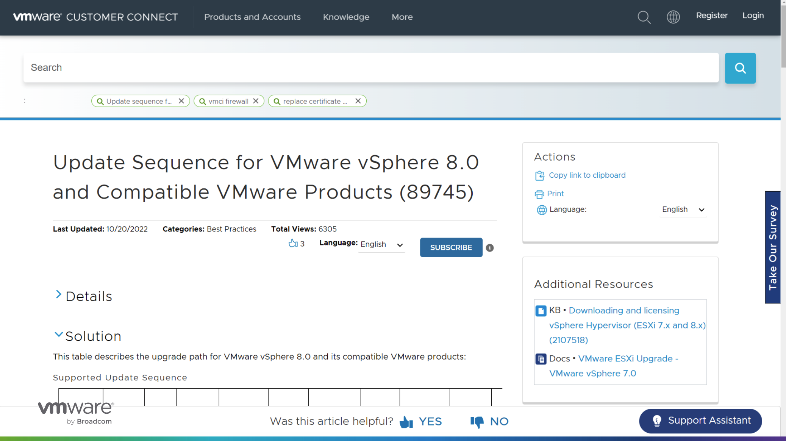Remove the 'Update sequence f...' search chip

pos(181,101)
